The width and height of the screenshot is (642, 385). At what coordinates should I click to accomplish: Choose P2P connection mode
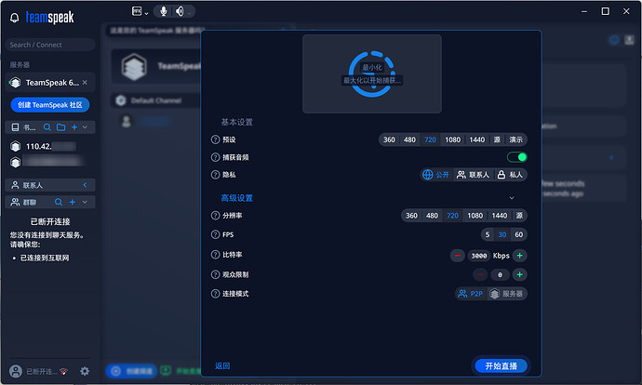471,294
